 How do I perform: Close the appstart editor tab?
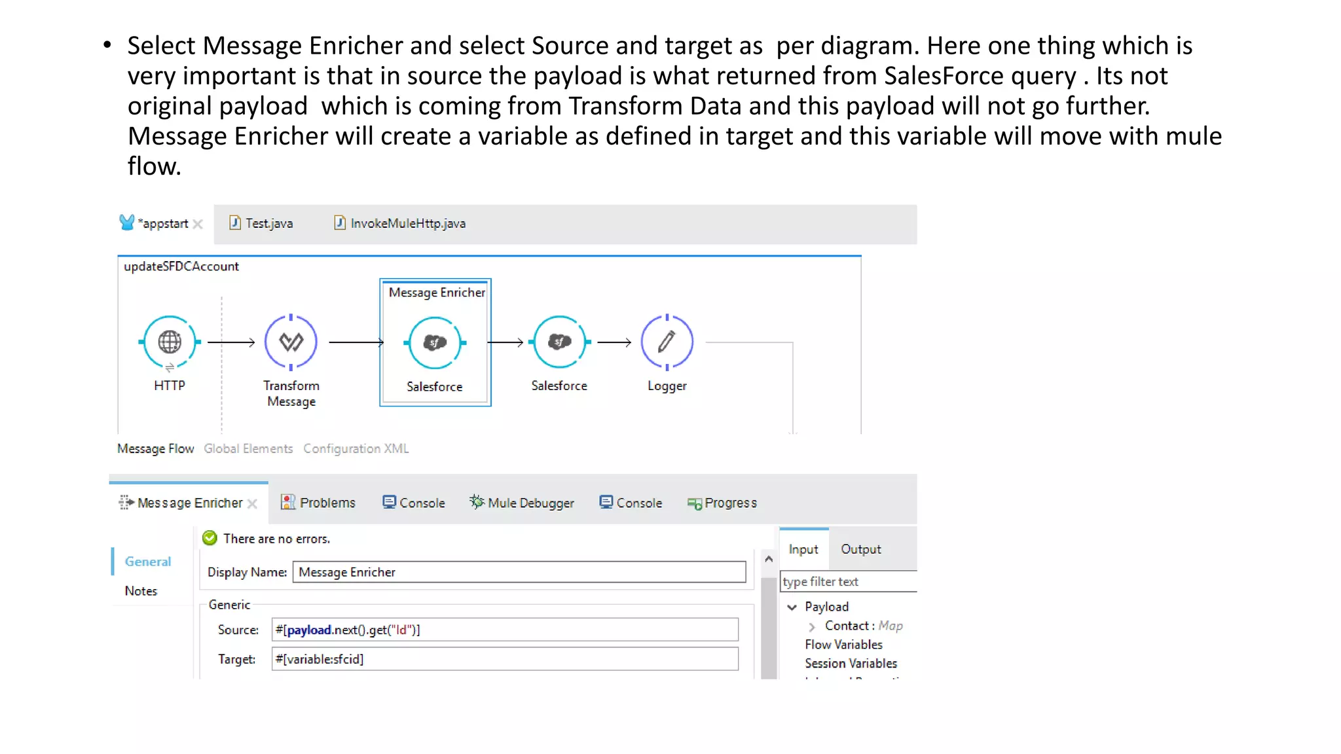[198, 224]
